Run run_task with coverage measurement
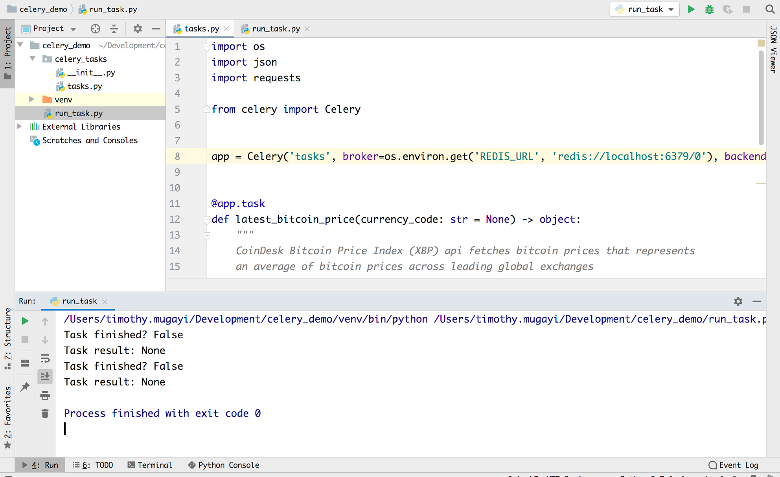Image resolution: width=780 pixels, height=477 pixels. click(x=728, y=9)
